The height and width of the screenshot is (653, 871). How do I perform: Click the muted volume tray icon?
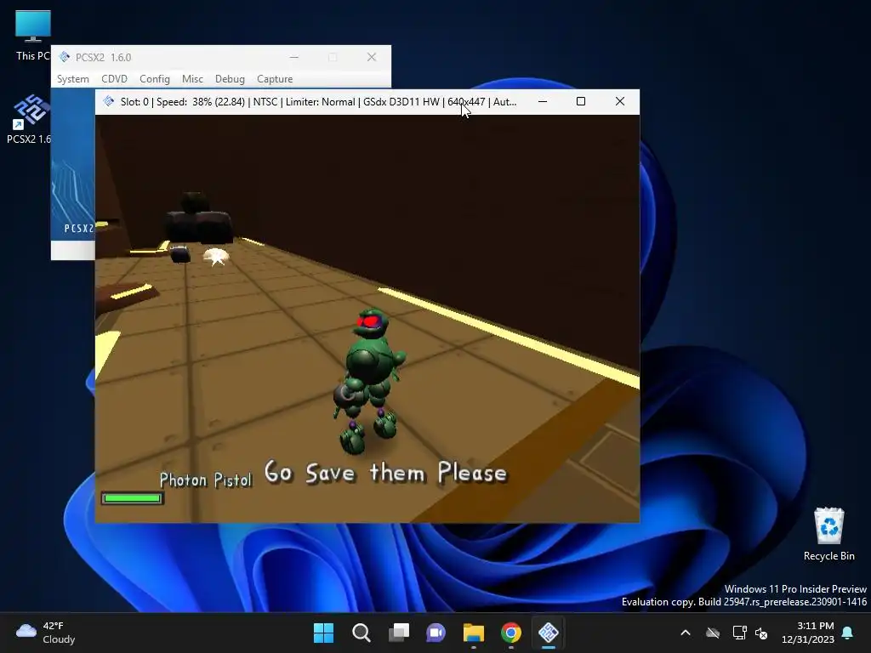click(761, 633)
